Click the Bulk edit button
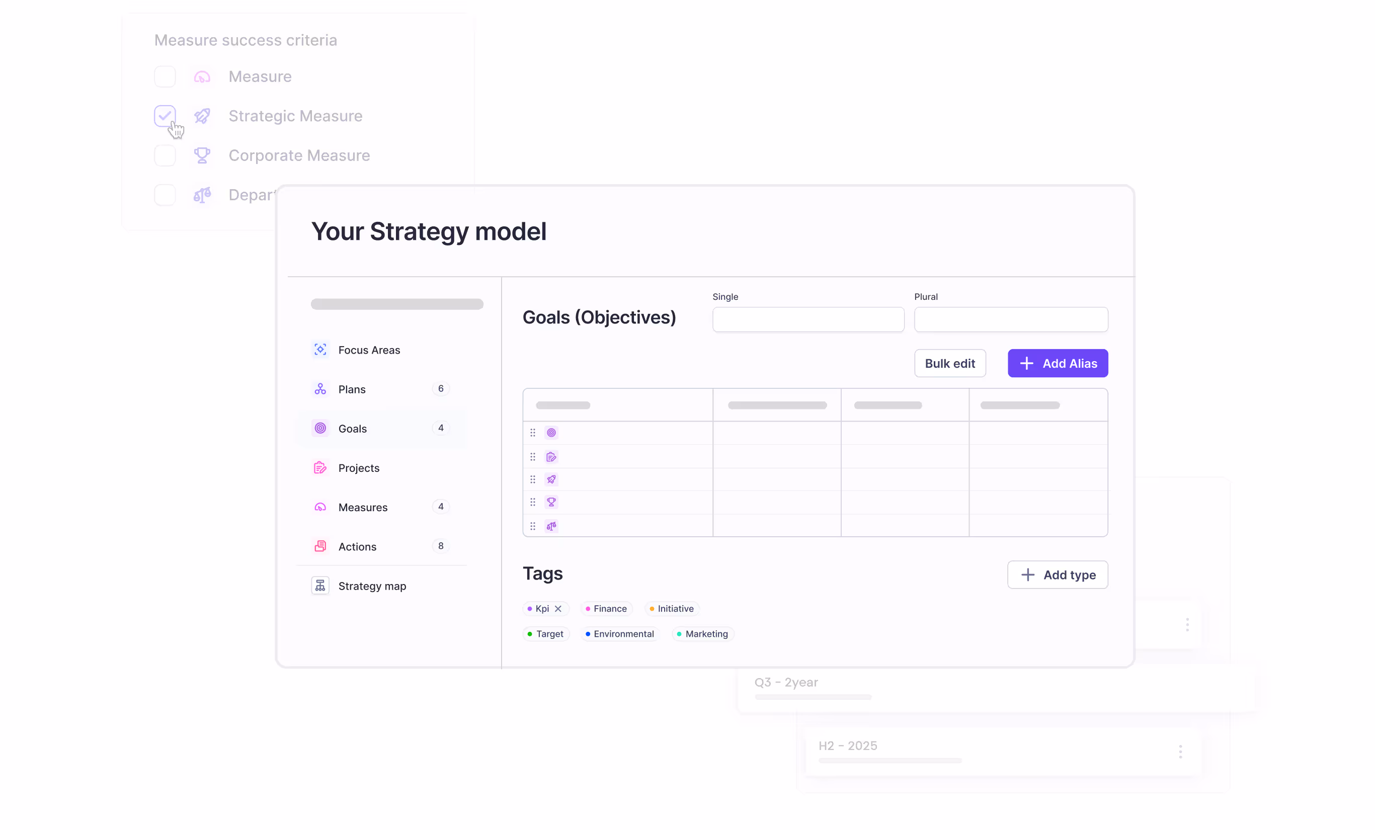 (x=950, y=363)
